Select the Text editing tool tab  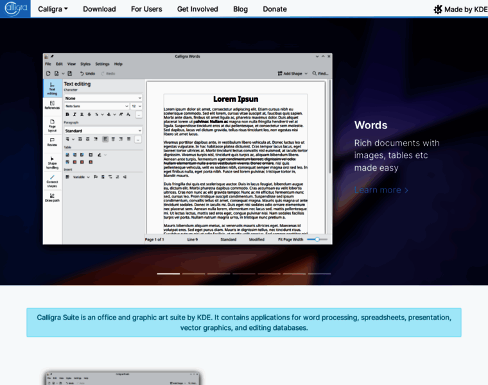(52, 89)
